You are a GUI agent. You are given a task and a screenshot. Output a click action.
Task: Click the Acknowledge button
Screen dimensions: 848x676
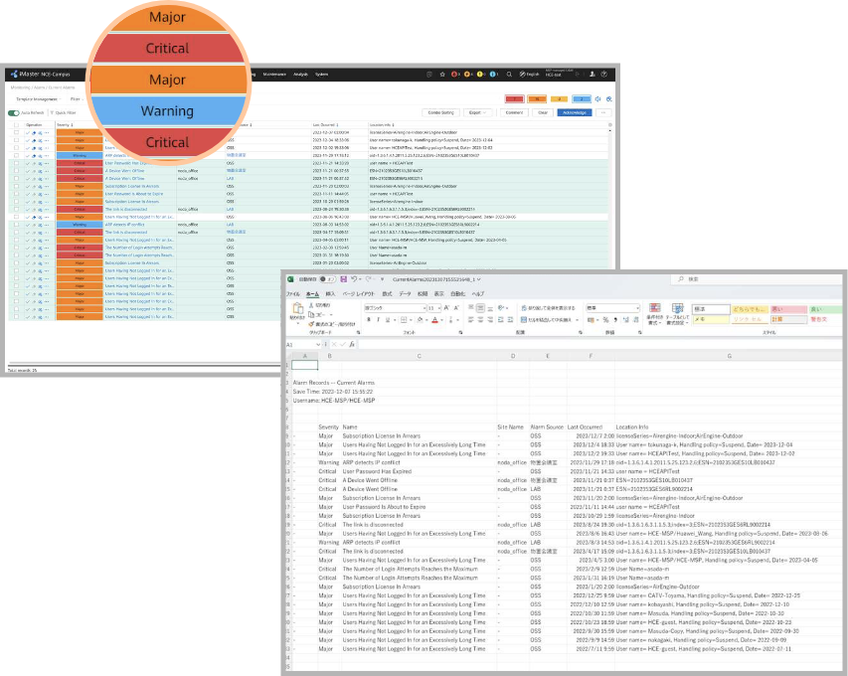tap(574, 113)
